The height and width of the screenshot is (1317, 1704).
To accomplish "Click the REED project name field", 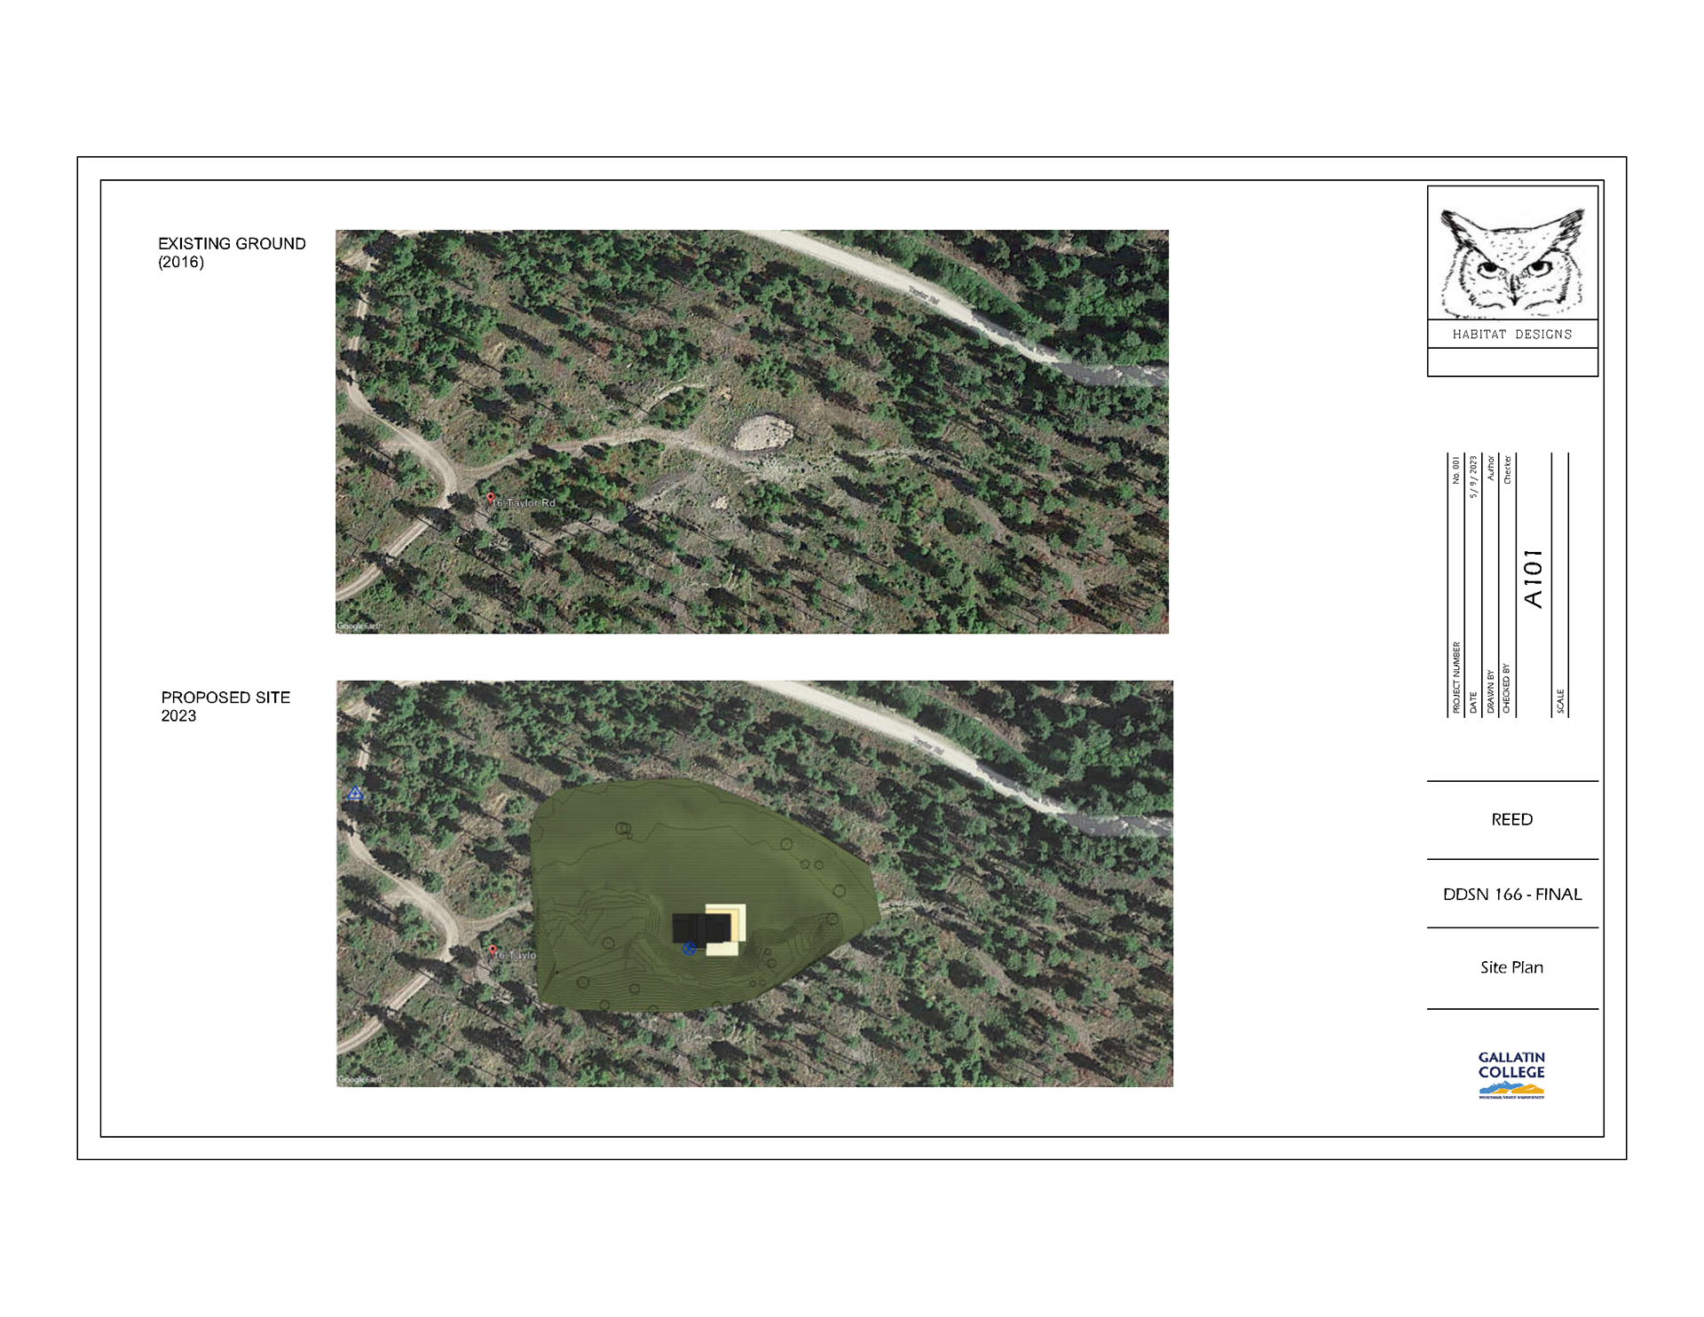I will pos(1511,820).
